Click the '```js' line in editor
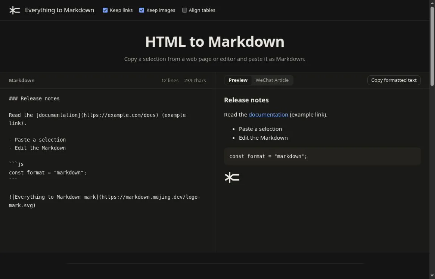 (16, 164)
